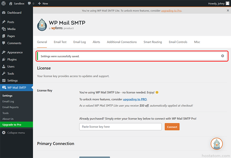Dismiss the settings saved notice

(x=223, y=56)
